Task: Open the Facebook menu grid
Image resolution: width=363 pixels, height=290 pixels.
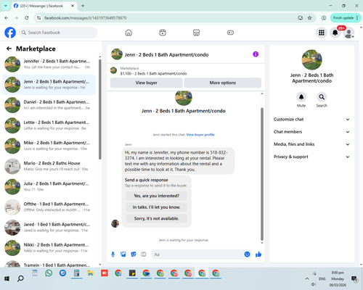Action: (322, 33)
